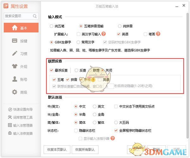Click the 词库管理工具 tools icon
This screenshot has width=190, height=158.
coord(10,117)
